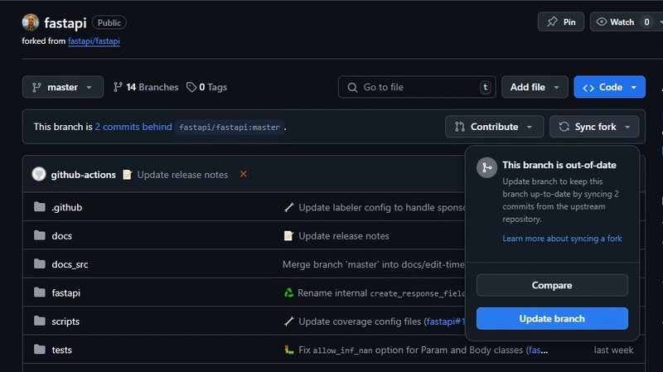This screenshot has height=372, width=663.
Task: Open the fastapi repository title link
Action: (x=65, y=23)
